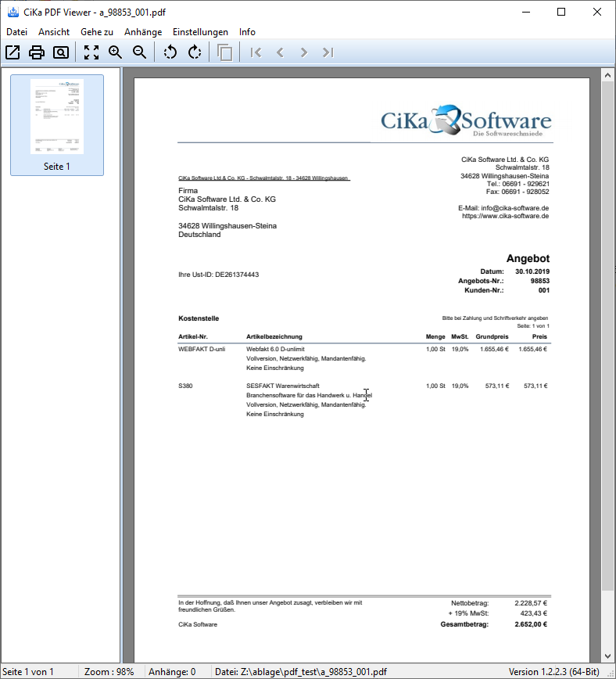Open the print preview toolbar icon

(61, 52)
